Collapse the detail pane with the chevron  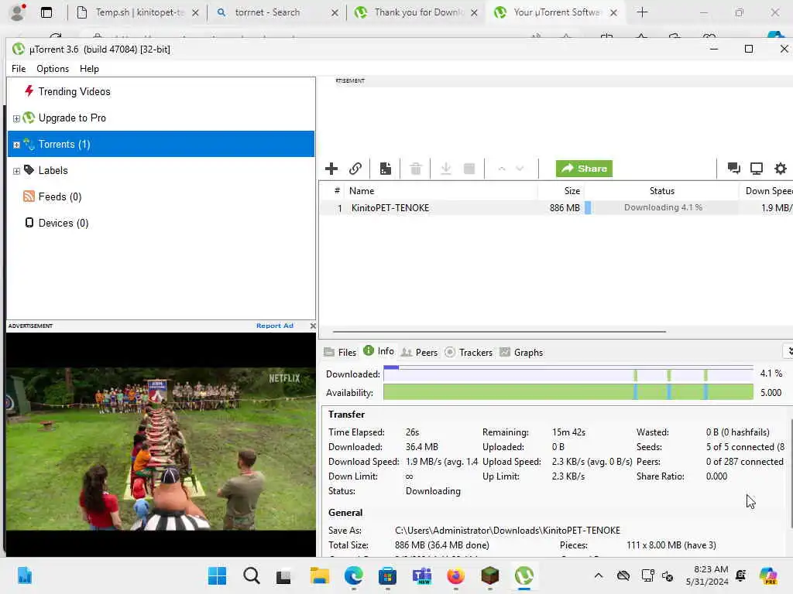point(789,351)
